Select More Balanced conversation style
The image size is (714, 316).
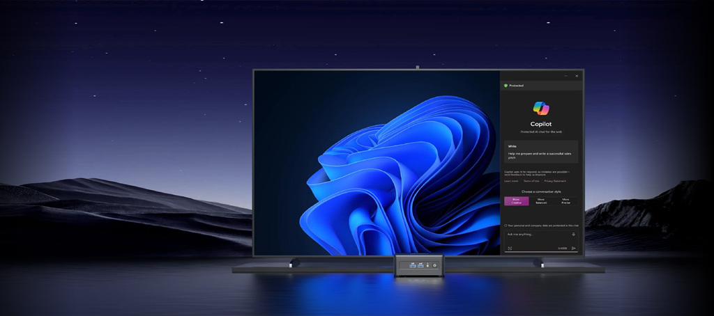coord(541,201)
